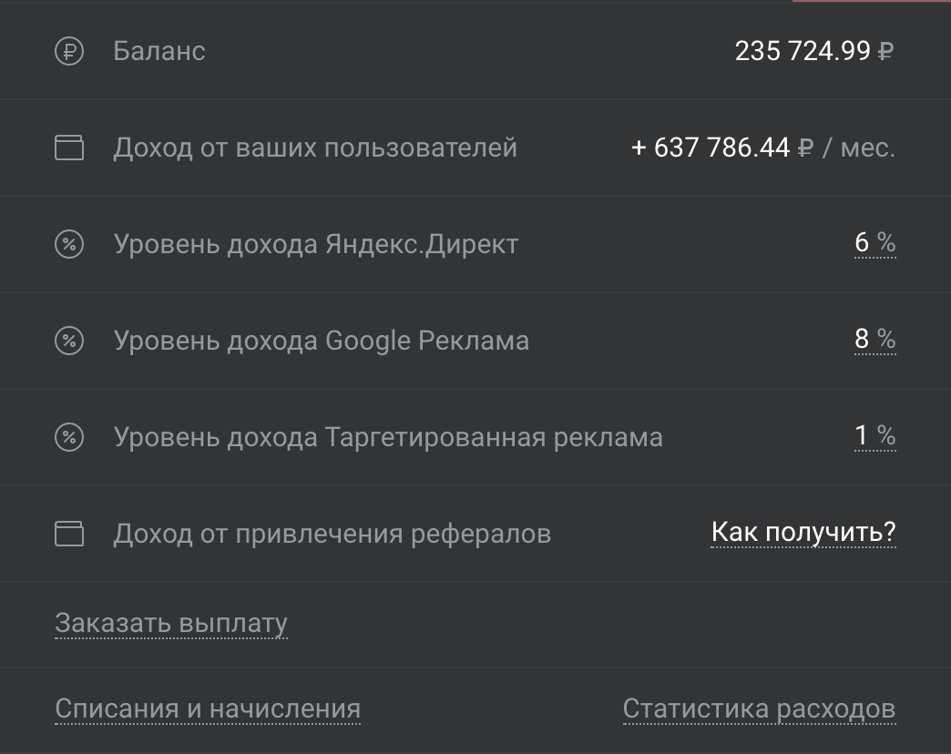This screenshot has height=754, width=951.
Task: Select the percent icon near Яндекс.Директ income level
Action: click(71, 243)
